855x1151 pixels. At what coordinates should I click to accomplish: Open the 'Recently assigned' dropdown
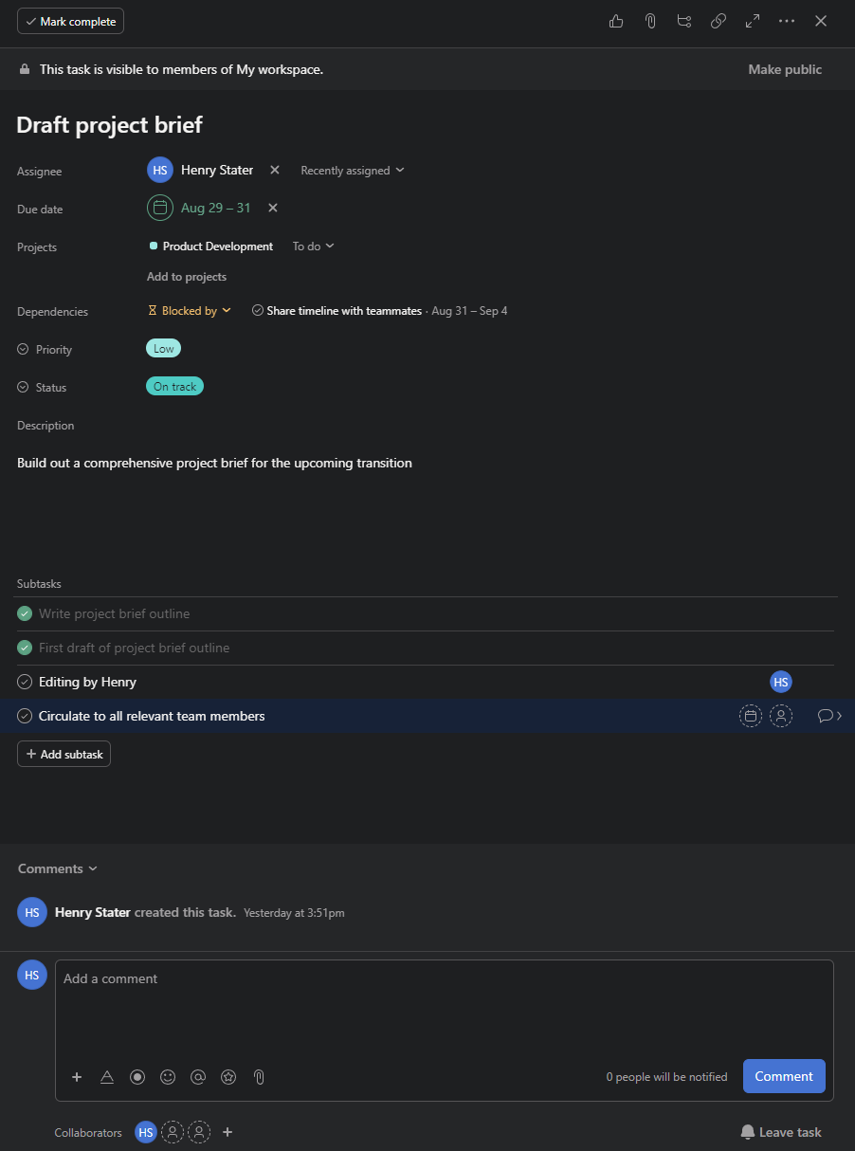pyautogui.click(x=352, y=171)
